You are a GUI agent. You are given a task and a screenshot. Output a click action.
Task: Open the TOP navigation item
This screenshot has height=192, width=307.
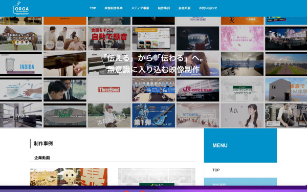tap(93, 8)
